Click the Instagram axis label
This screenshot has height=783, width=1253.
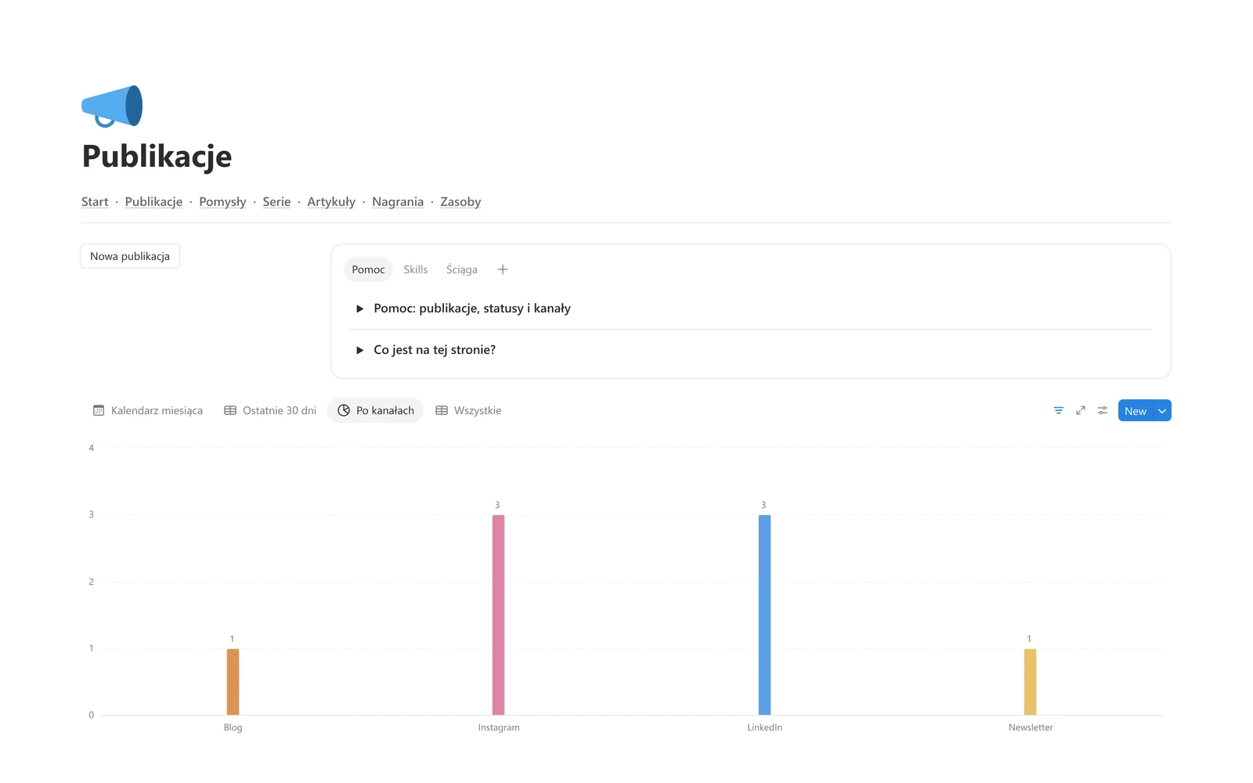[499, 727]
